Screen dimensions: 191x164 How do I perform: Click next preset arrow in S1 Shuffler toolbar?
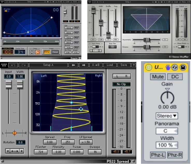point(161,2)
